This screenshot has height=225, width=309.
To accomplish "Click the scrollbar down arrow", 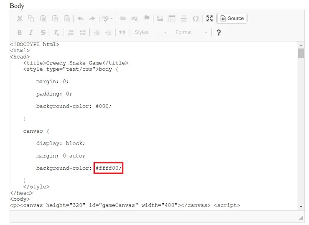I will pos(301,207).
